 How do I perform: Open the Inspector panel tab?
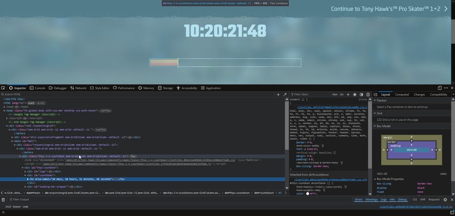17,88
